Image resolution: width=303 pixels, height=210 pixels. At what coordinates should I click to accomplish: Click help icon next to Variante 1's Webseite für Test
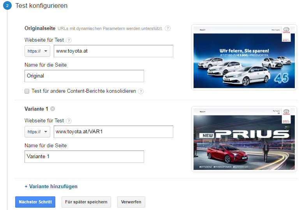[x=69, y=121]
